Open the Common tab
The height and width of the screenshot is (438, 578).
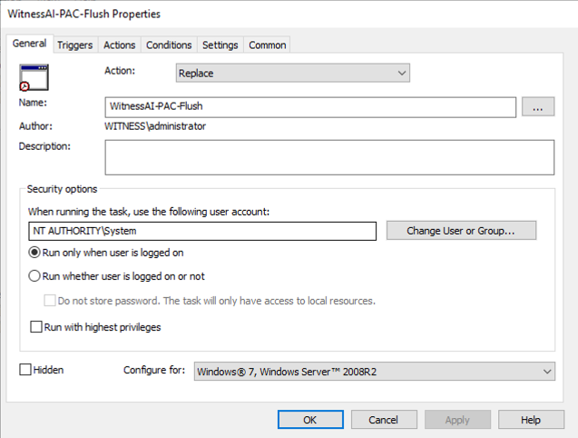pos(267,45)
